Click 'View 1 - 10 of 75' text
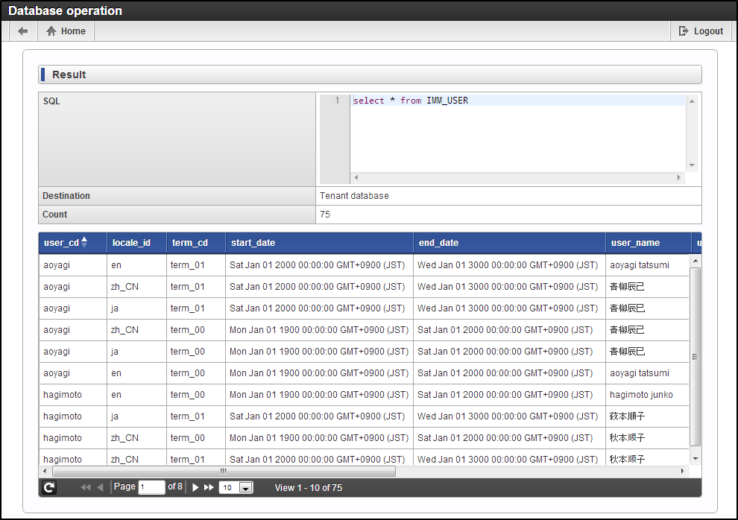Image resolution: width=738 pixels, height=520 pixels. pyautogui.click(x=309, y=488)
